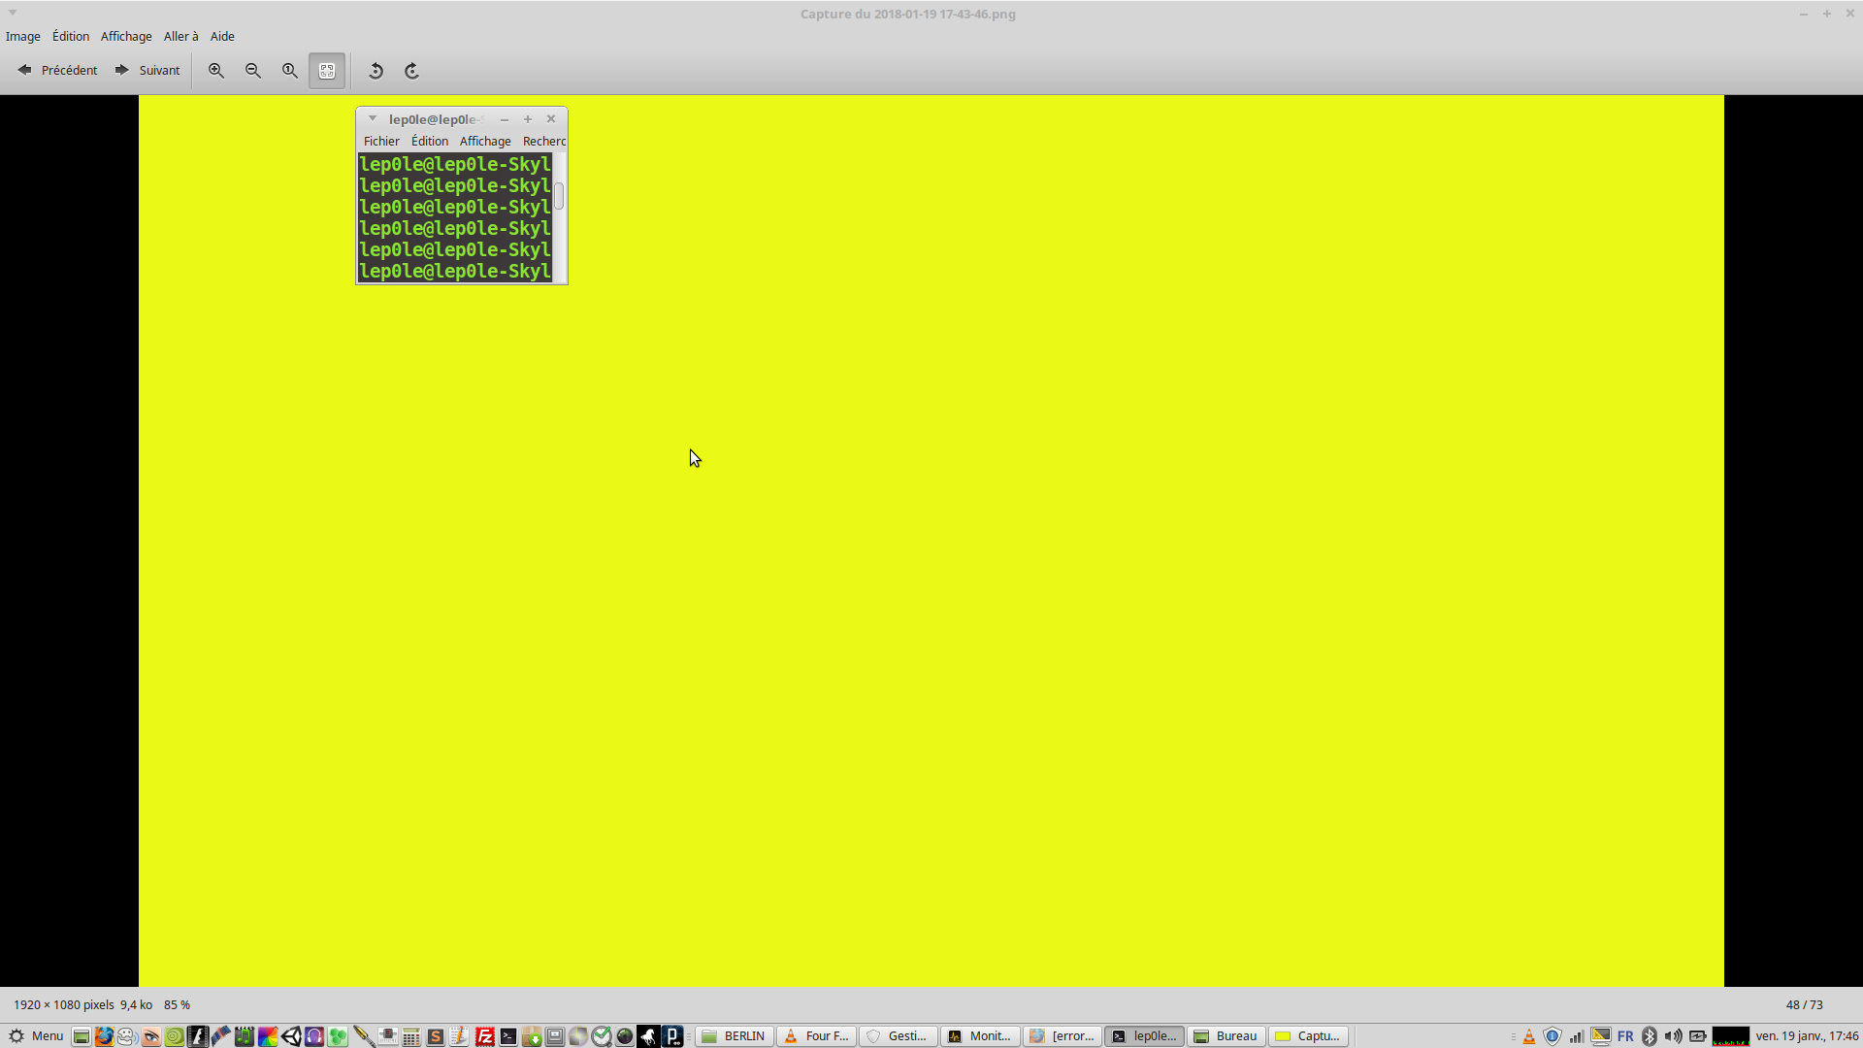Launch Firefox from the panel
The image size is (1863, 1048).
[104, 1035]
